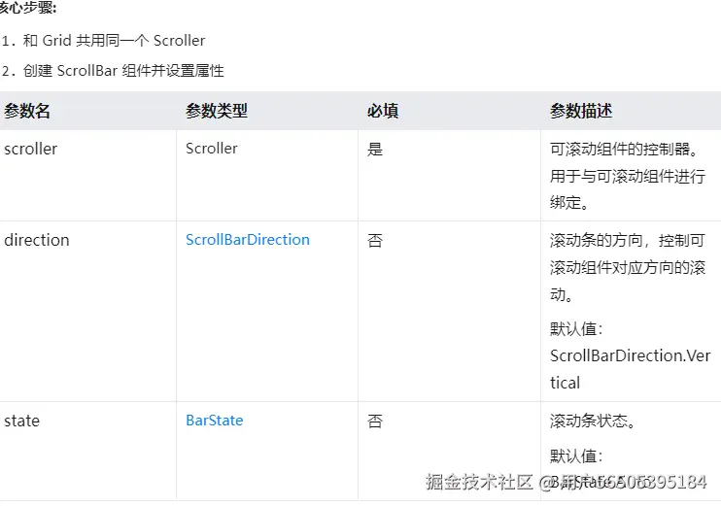This screenshot has width=721, height=506.
Task: Click the 滚动条状态 description text
Action: click(x=593, y=422)
